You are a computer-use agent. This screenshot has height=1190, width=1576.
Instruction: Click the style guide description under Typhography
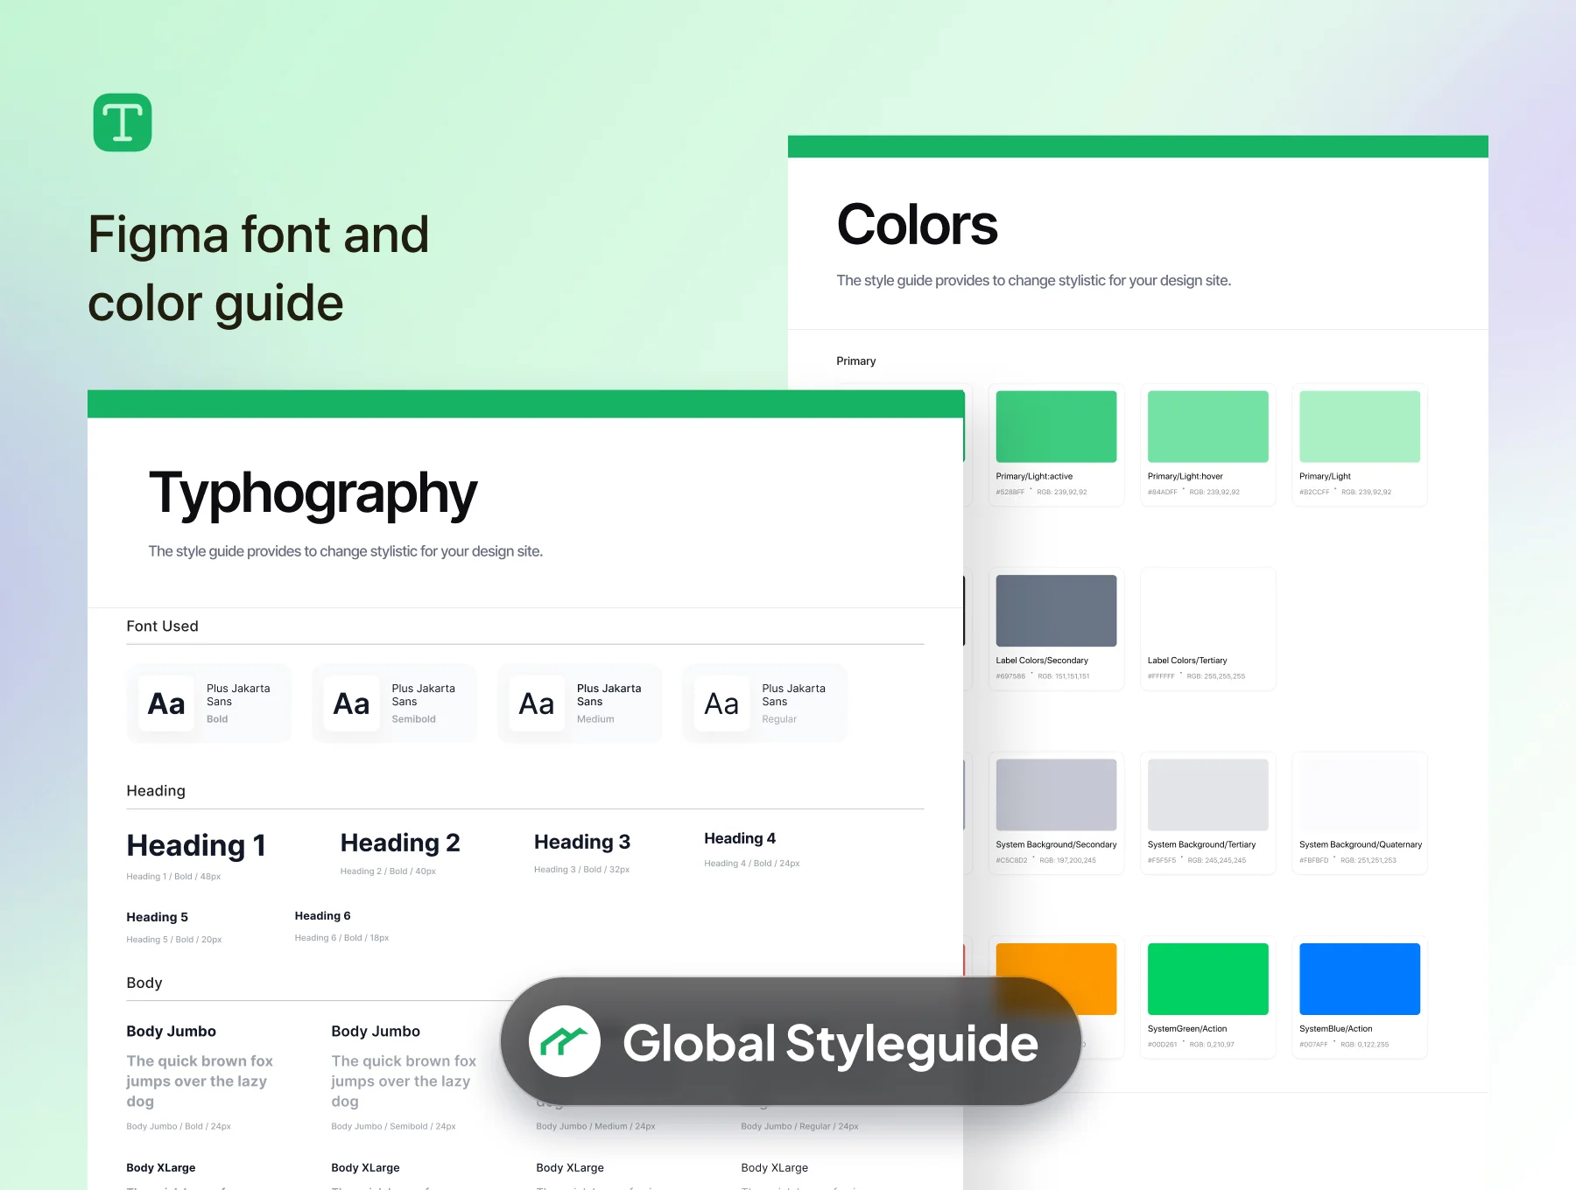point(346,551)
